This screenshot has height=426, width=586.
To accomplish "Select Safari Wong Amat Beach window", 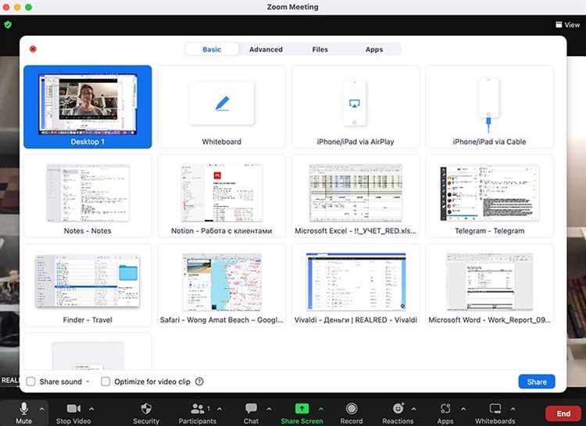I will 222,286.
